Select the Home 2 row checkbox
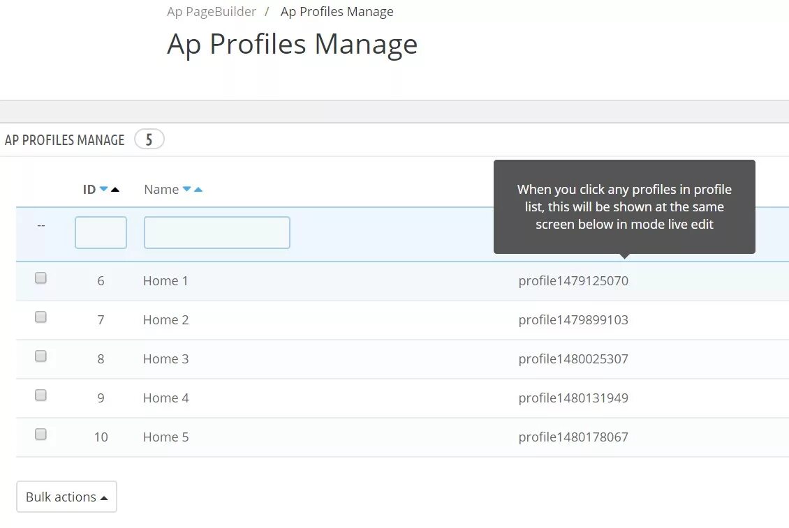This screenshot has height=528, width=789. point(41,317)
